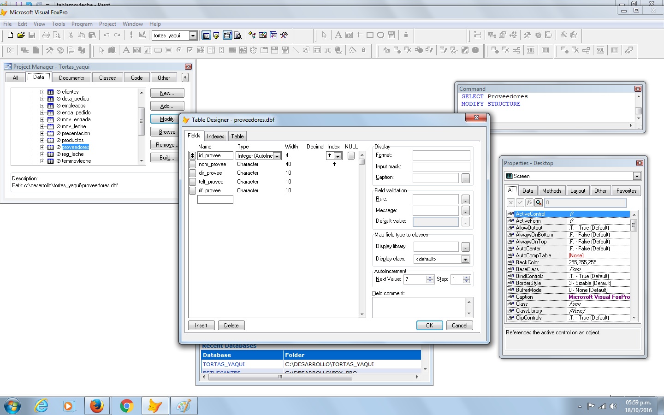Open the Data Session window icon

click(216, 35)
